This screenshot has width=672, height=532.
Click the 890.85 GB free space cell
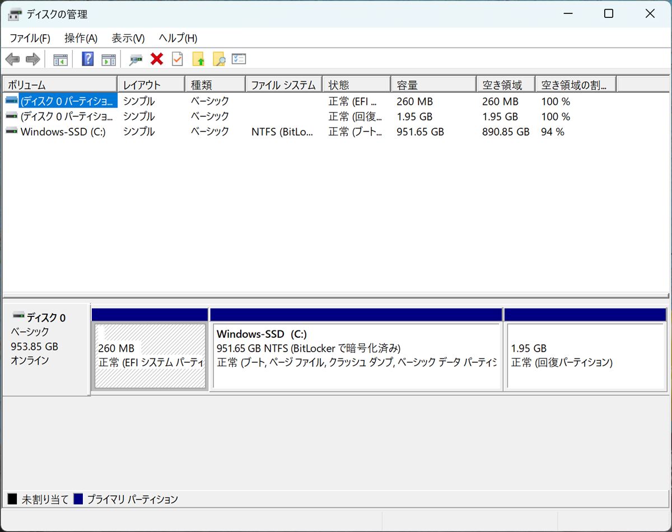[506, 132]
